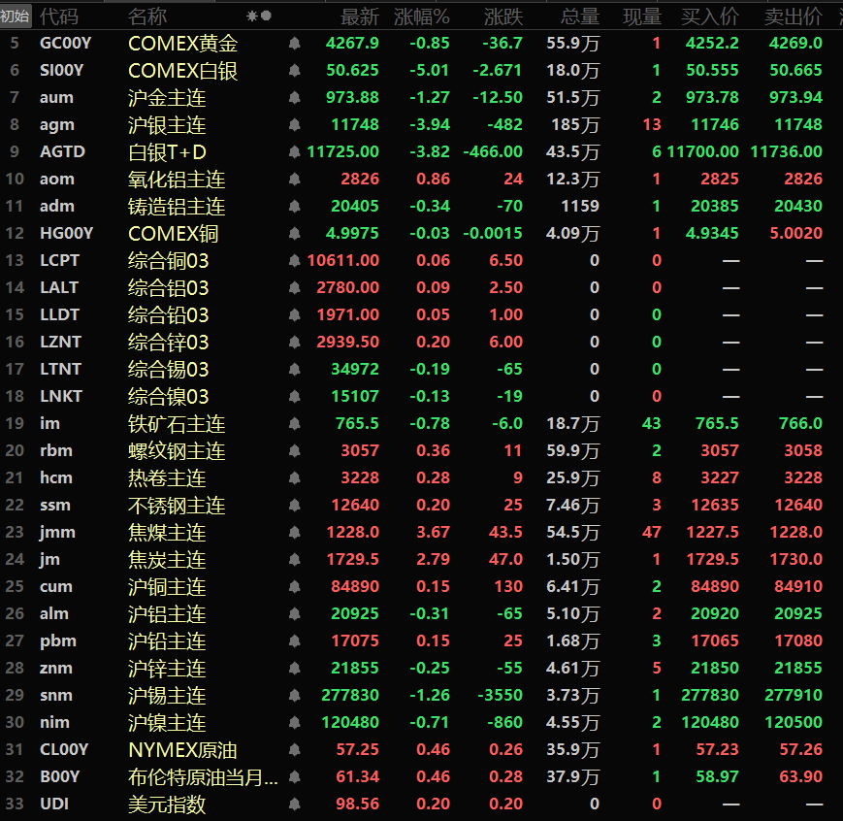
Task: Select the 螺纹钢主连 contract name
Action: [x=177, y=451]
